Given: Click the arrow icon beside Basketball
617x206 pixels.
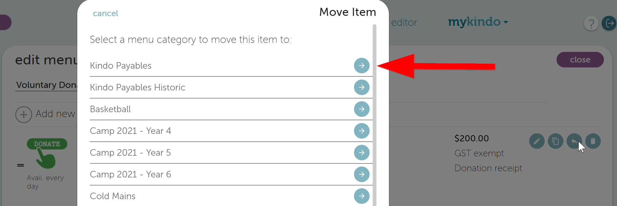Looking at the screenshot, I should click(361, 109).
